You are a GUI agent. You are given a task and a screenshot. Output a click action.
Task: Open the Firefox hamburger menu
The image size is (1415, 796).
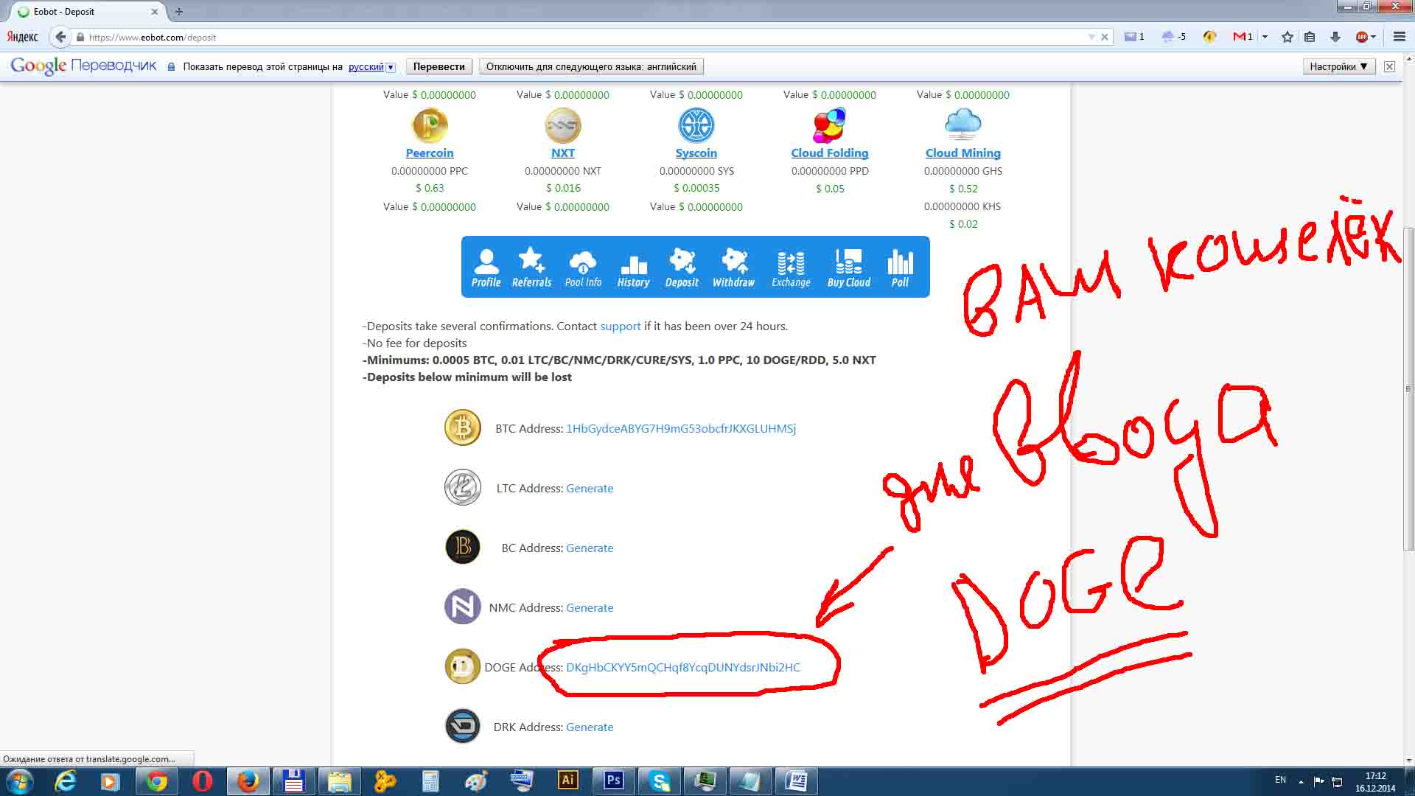(x=1400, y=37)
